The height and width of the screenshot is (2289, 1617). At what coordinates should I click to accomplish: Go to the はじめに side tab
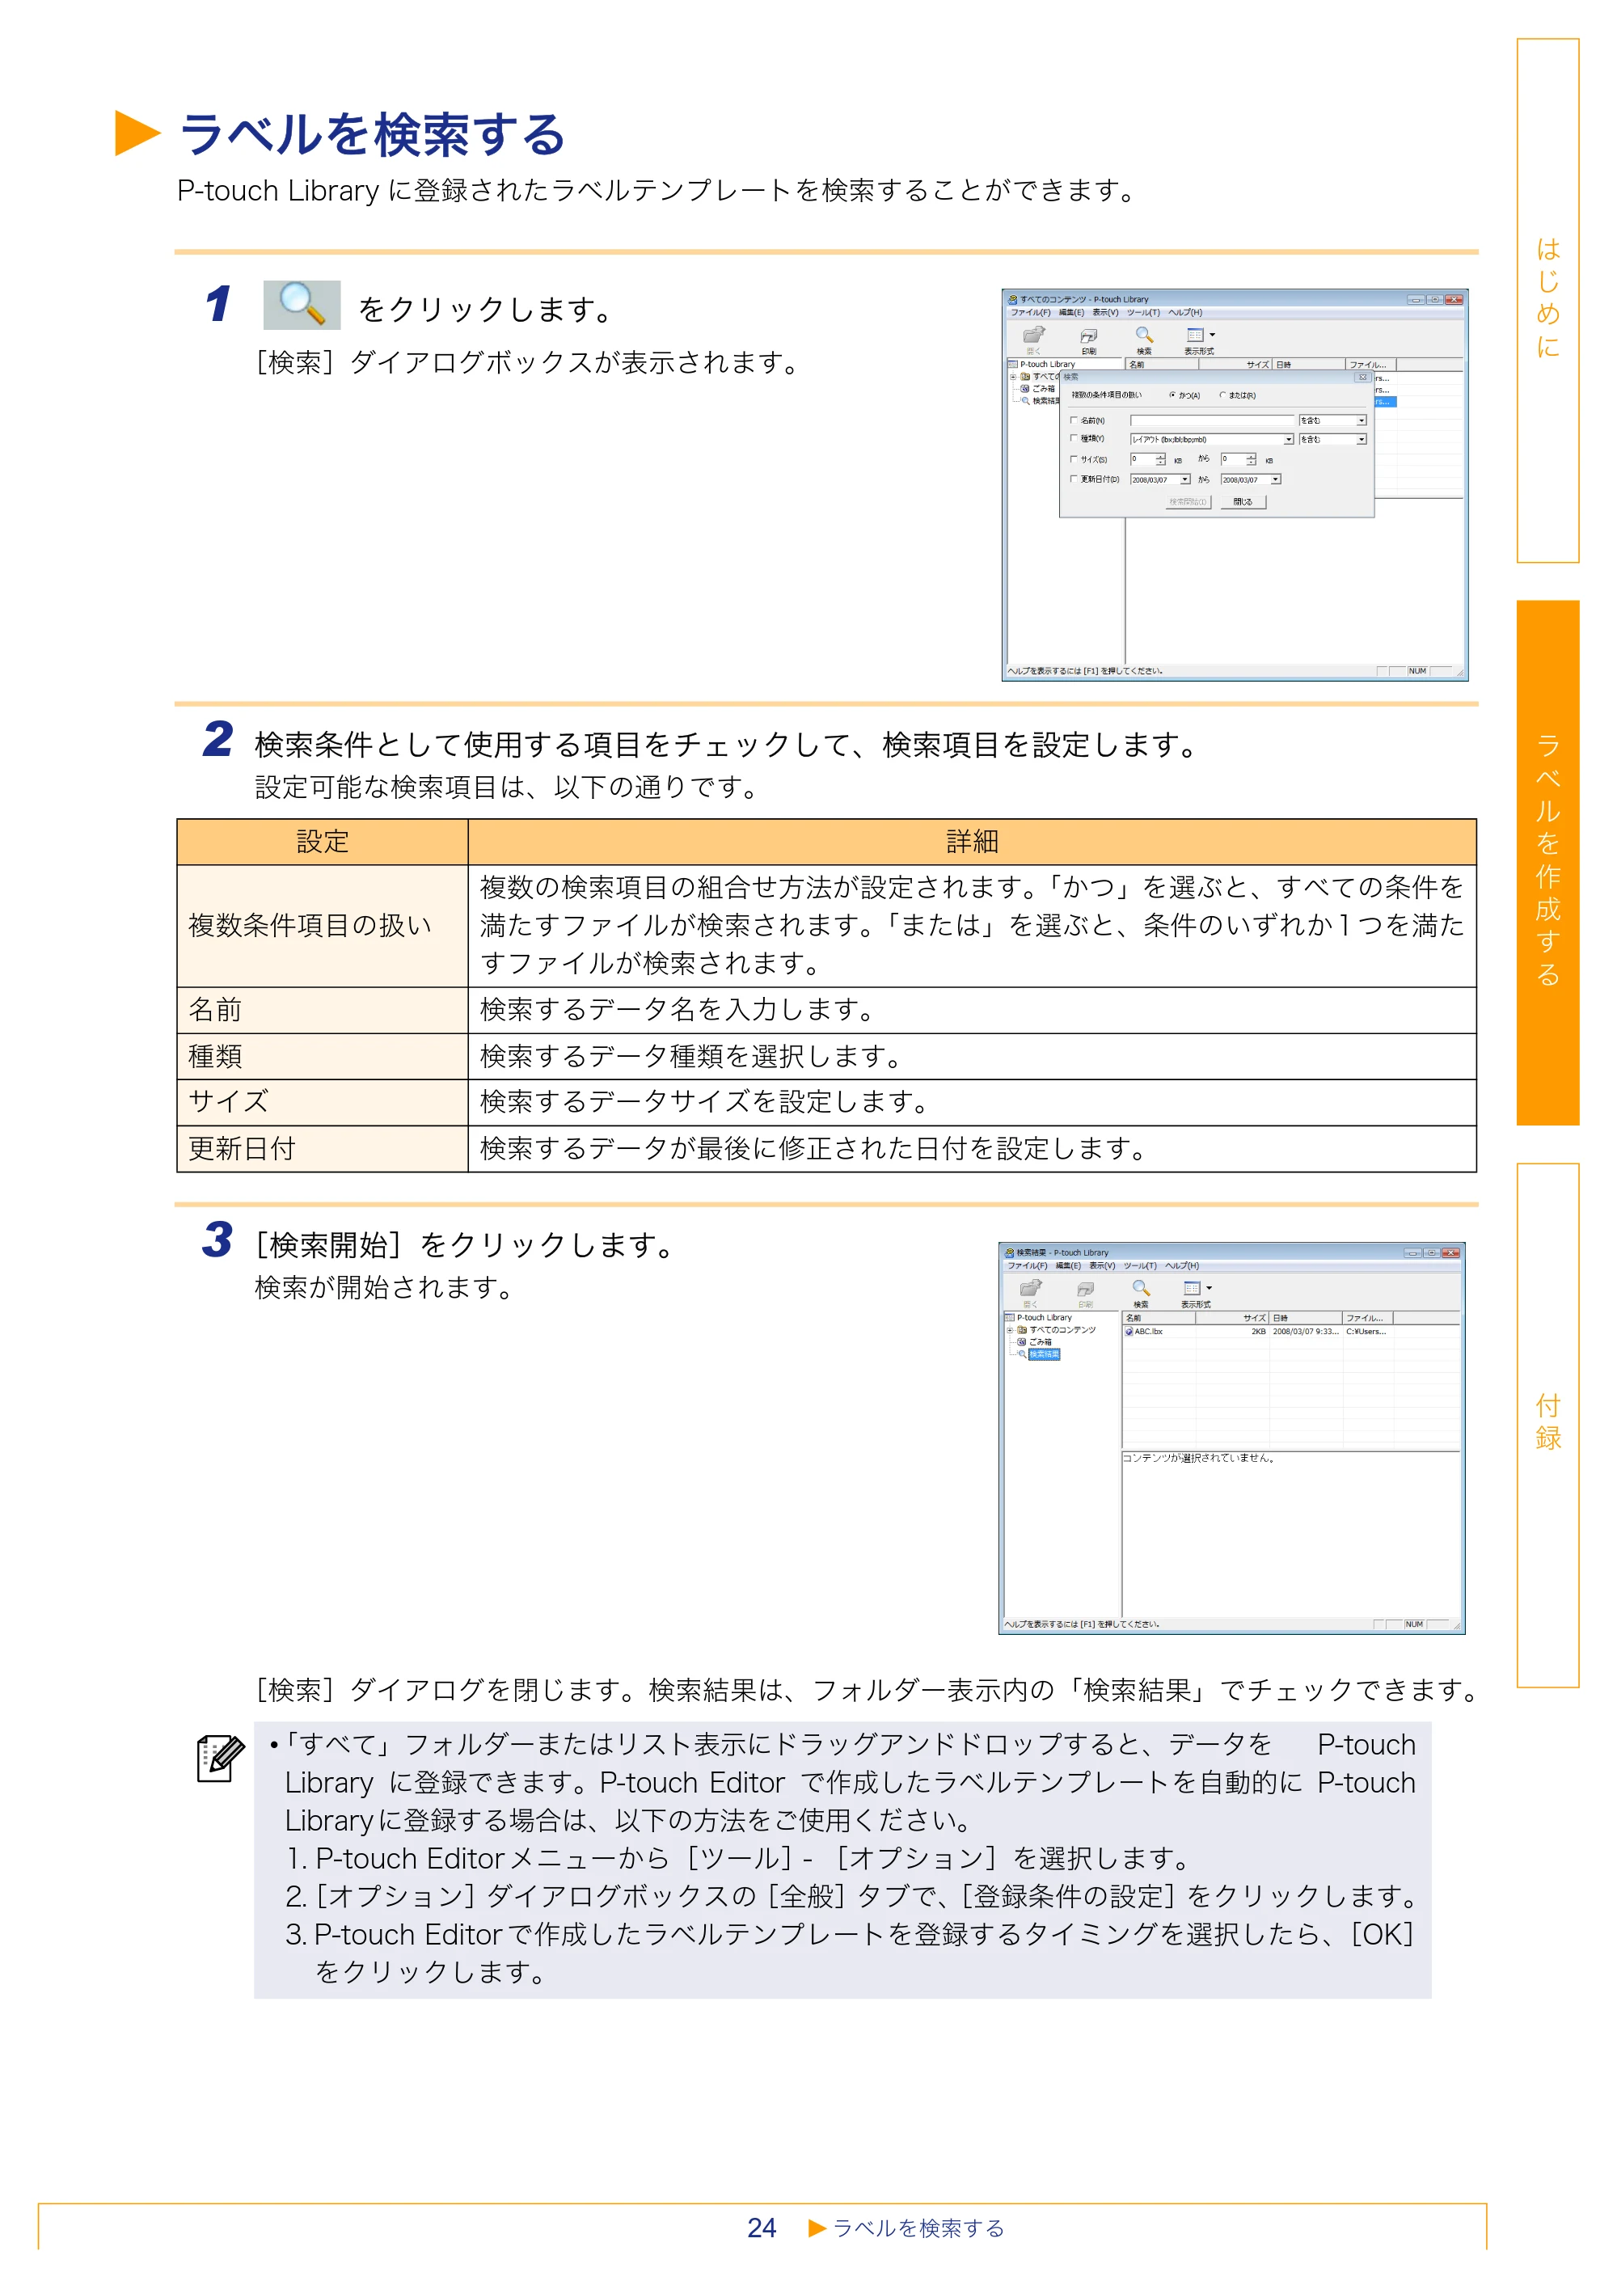[x=1547, y=300]
